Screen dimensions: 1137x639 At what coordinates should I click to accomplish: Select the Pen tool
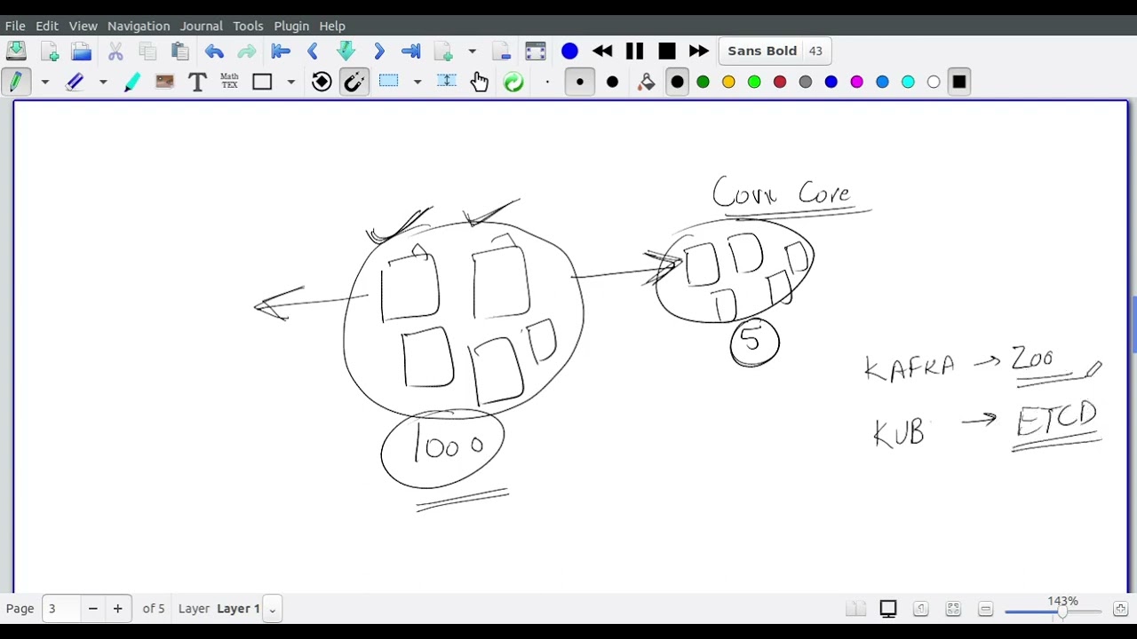click(16, 82)
